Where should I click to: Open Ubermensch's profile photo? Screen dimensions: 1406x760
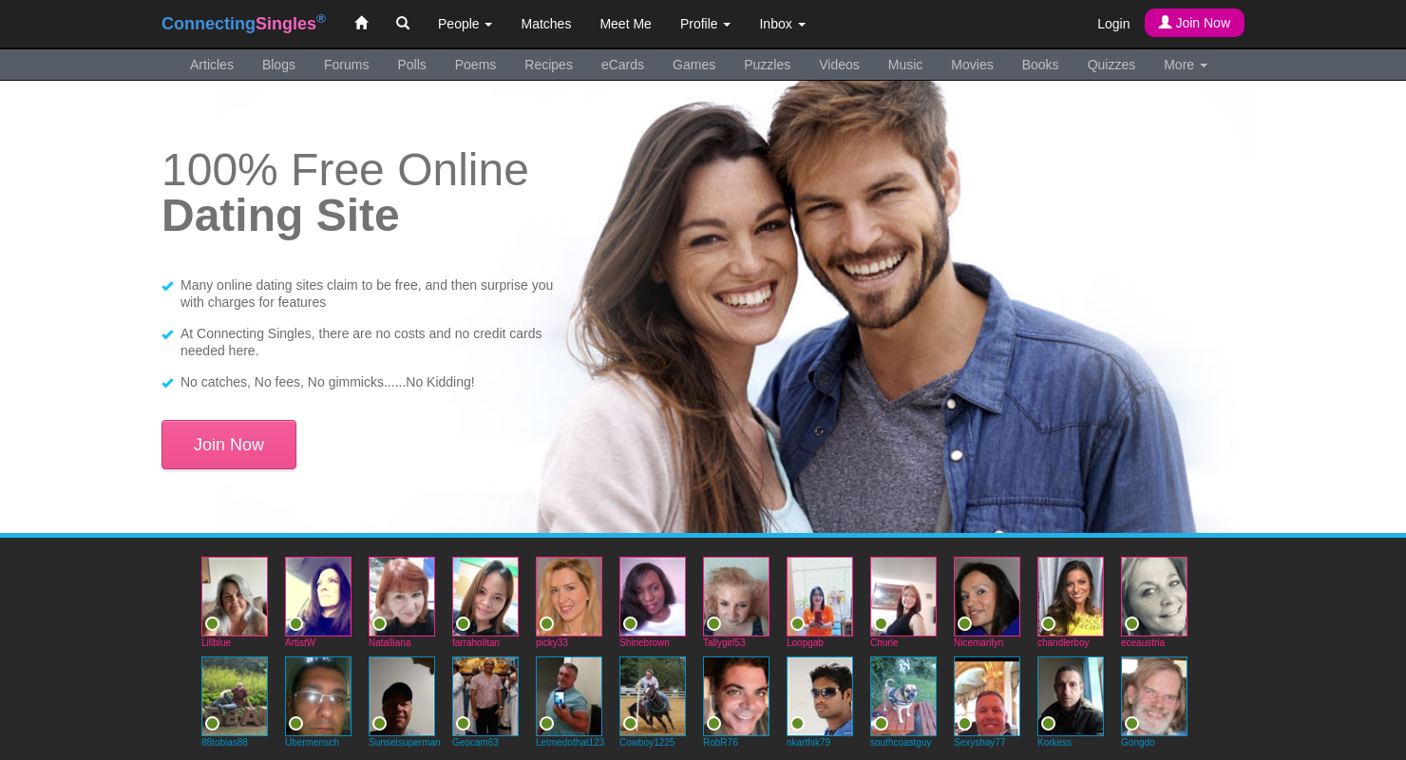[318, 696]
